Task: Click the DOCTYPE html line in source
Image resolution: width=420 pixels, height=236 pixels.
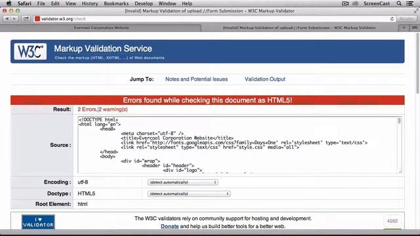Action: point(98,119)
